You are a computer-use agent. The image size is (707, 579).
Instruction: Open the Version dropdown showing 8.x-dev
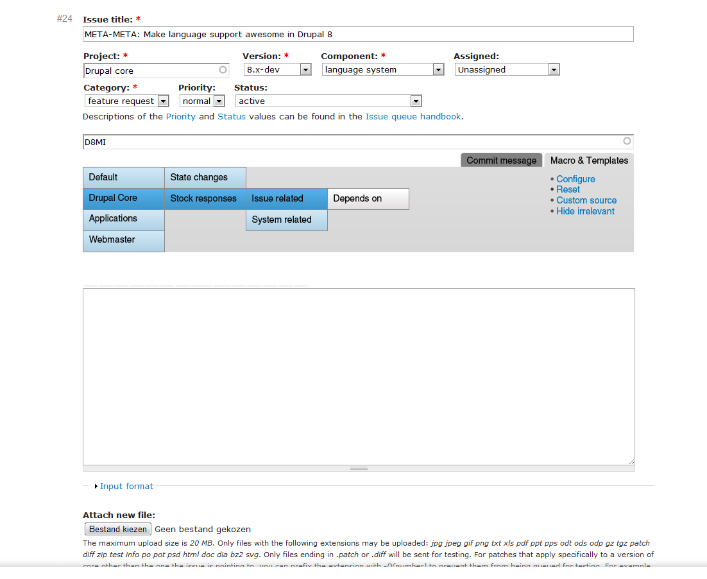tap(305, 69)
